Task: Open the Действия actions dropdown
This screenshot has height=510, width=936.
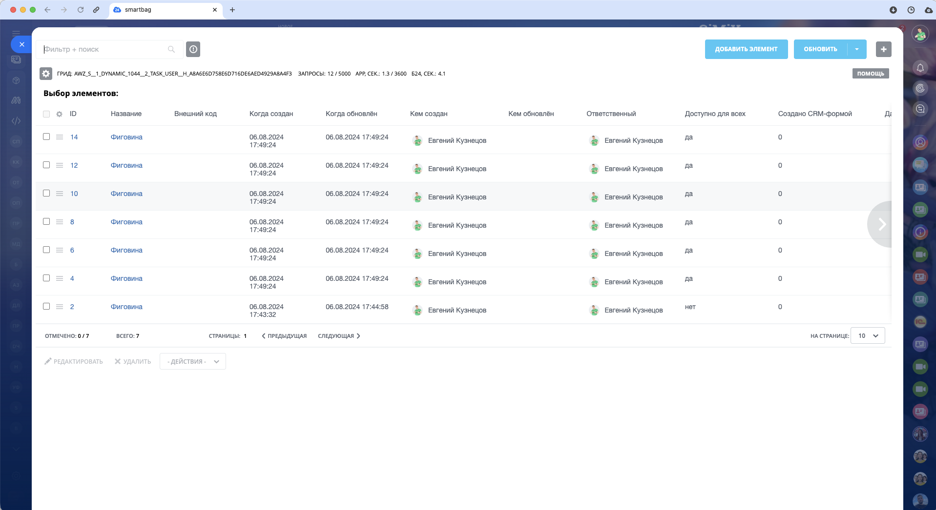Action: (x=192, y=361)
